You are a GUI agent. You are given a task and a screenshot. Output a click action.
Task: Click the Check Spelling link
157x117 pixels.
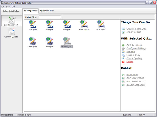pyautogui.click(x=134, y=58)
